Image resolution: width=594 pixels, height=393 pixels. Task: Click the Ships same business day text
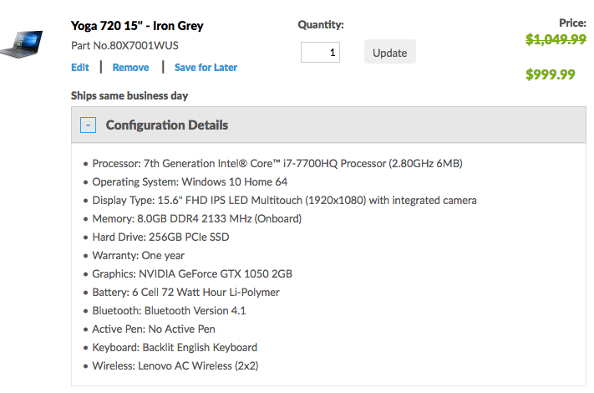[129, 95]
